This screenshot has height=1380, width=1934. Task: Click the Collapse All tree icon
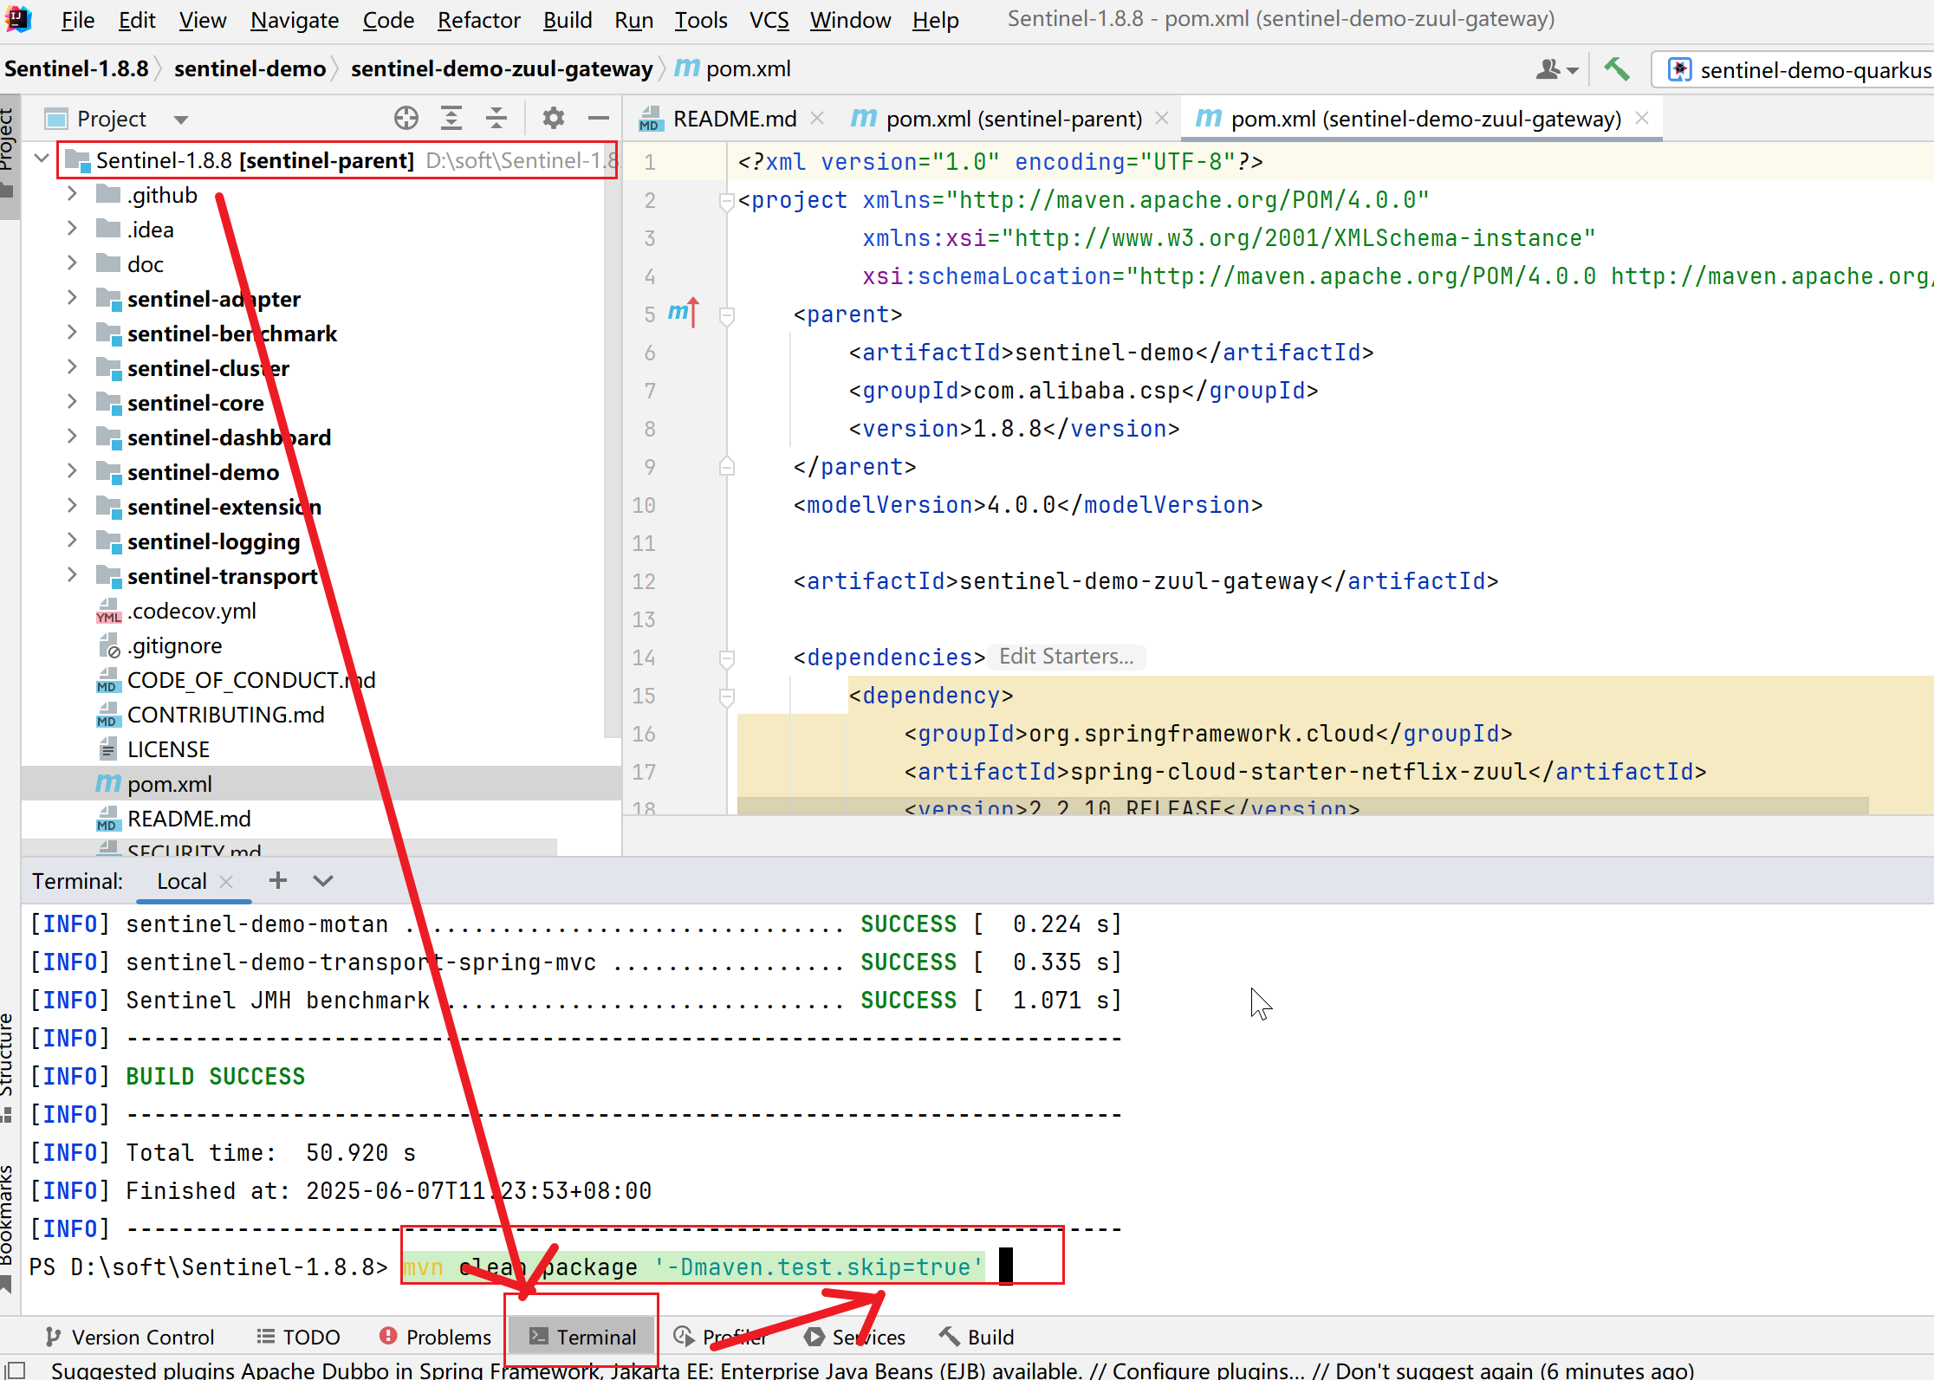[x=496, y=119]
